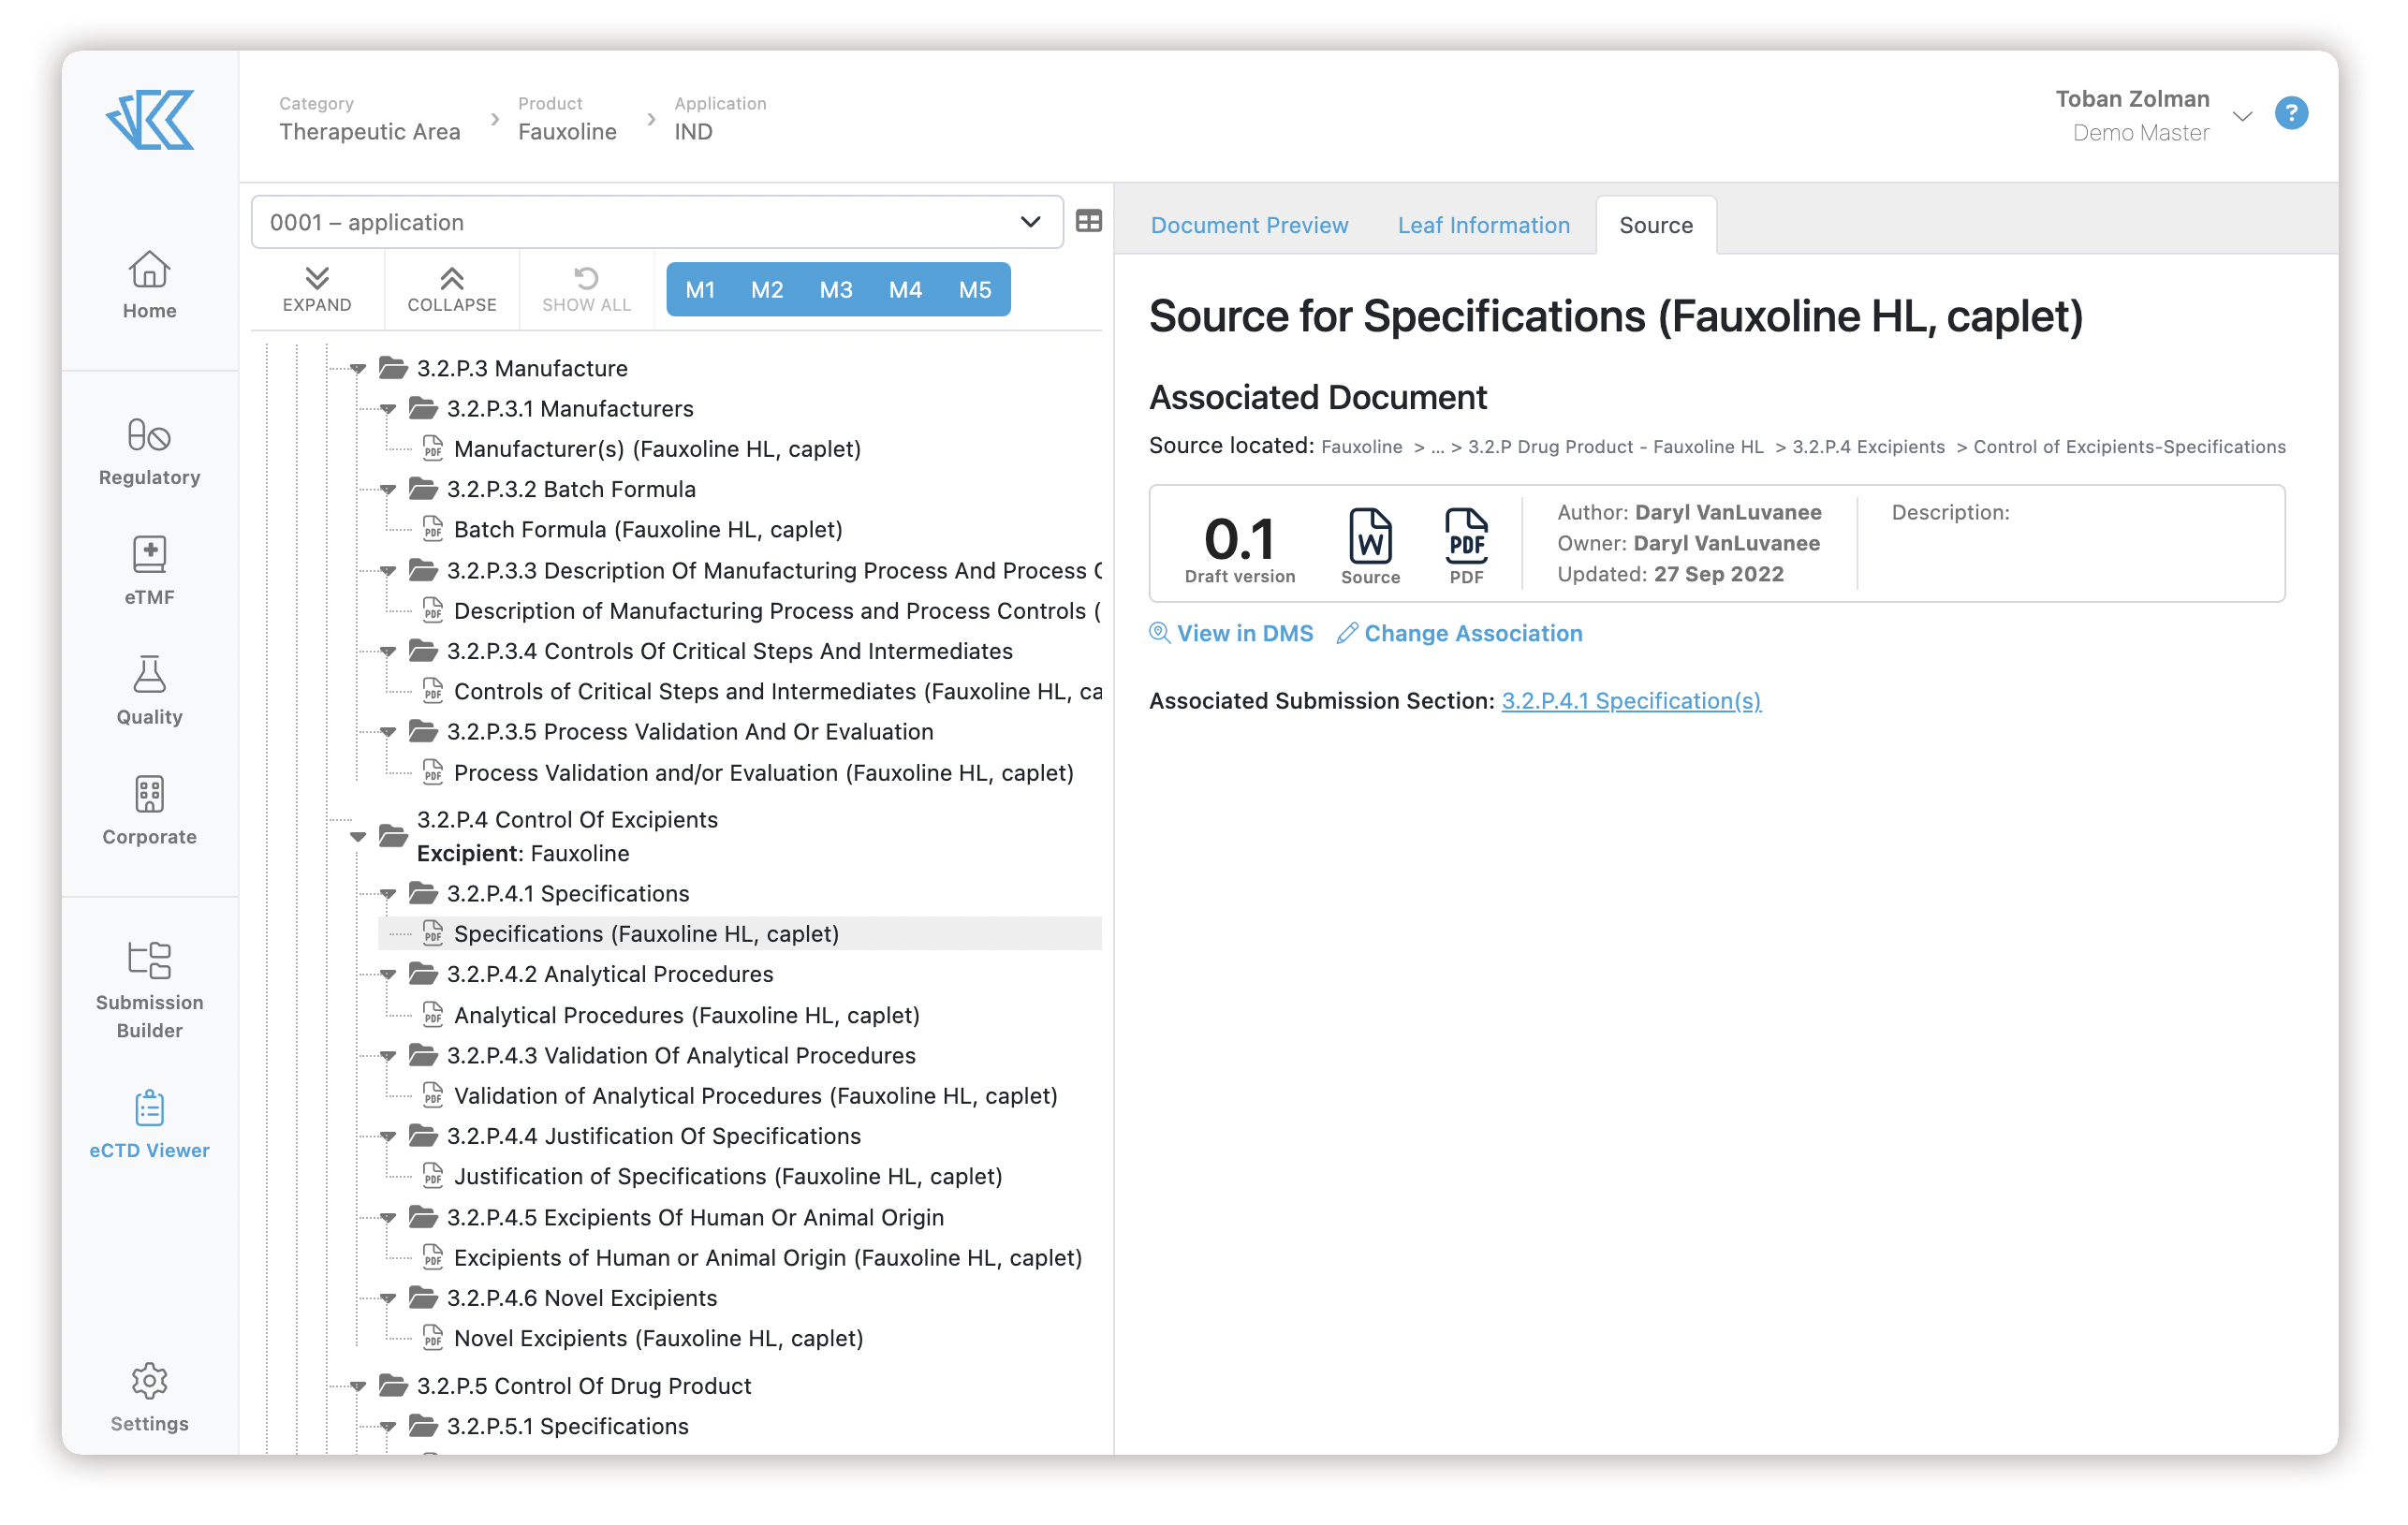
Task: Click View in DMS link text
Action: point(1245,633)
